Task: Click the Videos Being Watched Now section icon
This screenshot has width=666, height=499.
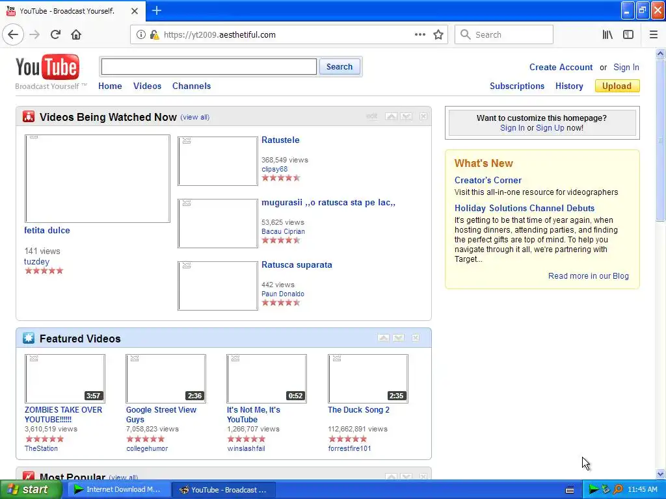Action: tap(29, 116)
